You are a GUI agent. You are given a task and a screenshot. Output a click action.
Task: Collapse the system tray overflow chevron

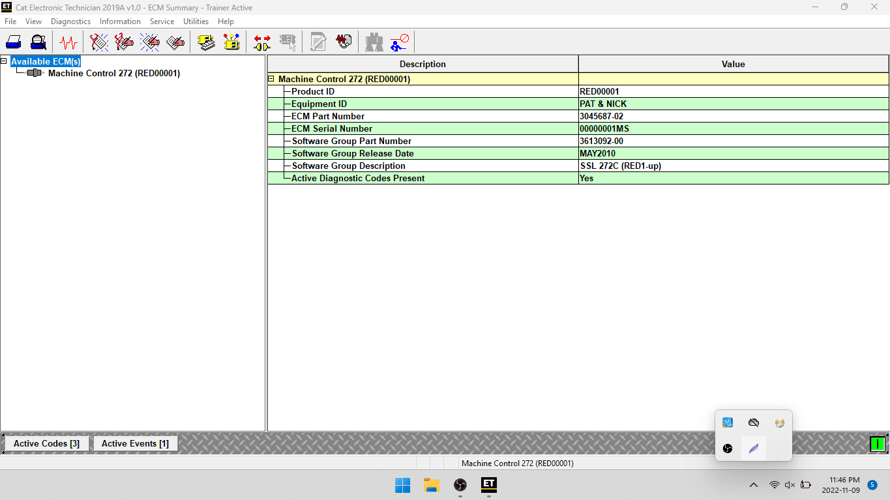click(x=754, y=485)
